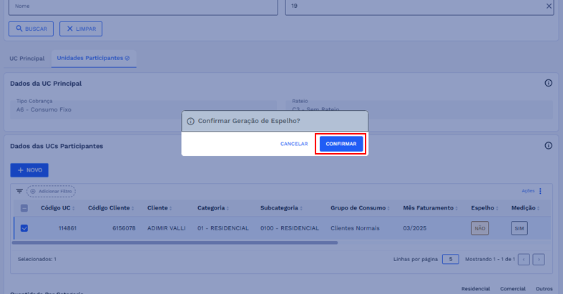Go to the next page arrow
The image size is (563, 294).
[x=539, y=259]
